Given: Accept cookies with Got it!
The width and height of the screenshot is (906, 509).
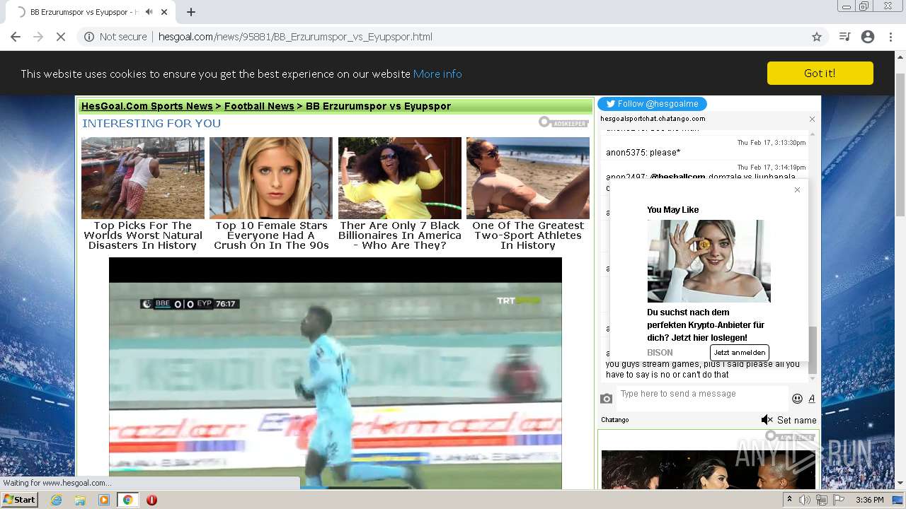Looking at the screenshot, I should pos(820,74).
